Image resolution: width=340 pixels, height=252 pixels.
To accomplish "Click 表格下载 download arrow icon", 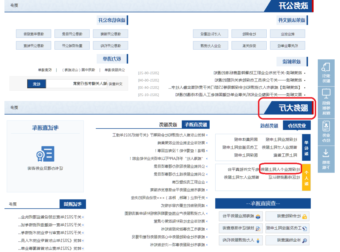I will point(326,153).
